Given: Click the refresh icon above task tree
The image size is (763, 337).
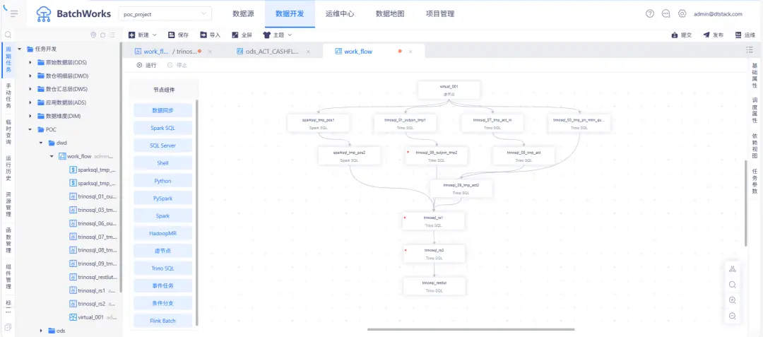Looking at the screenshot, I should (x=103, y=35).
